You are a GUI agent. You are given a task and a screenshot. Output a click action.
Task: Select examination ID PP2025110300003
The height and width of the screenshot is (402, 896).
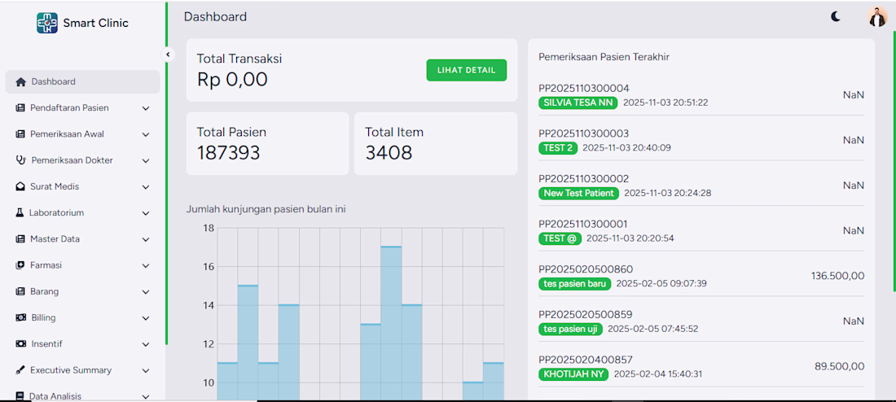583,133
